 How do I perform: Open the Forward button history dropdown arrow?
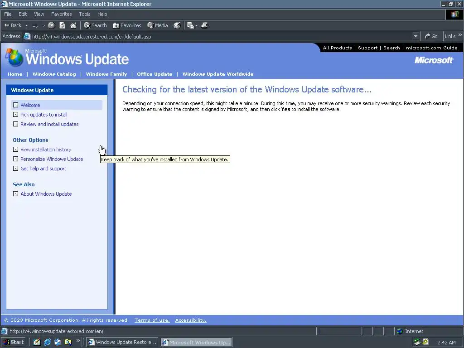tap(44, 26)
